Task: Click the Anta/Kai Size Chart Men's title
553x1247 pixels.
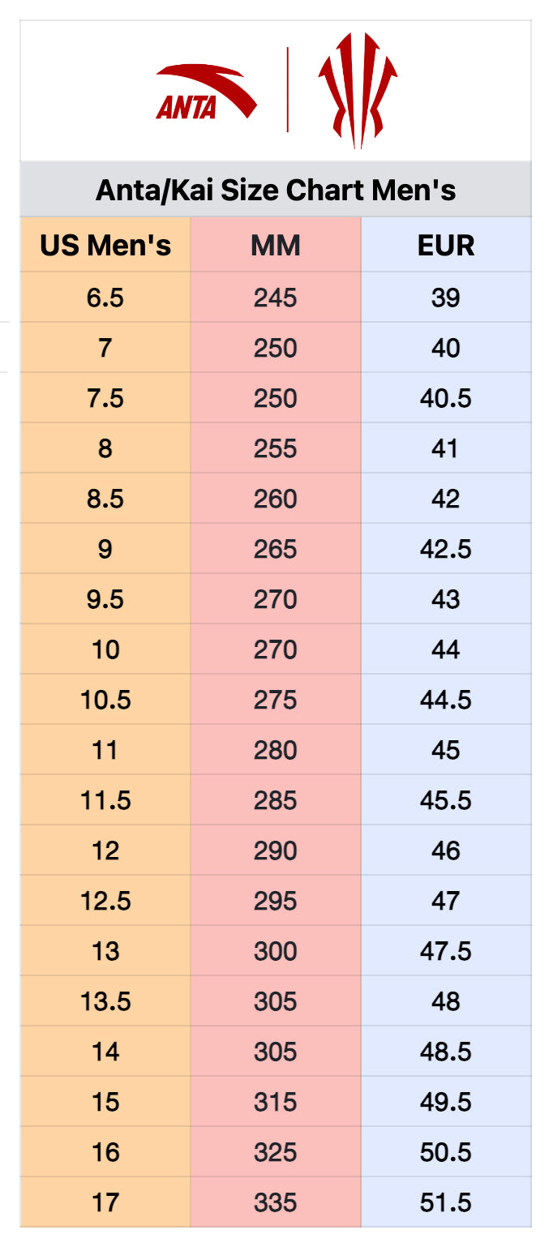Action: [x=276, y=191]
